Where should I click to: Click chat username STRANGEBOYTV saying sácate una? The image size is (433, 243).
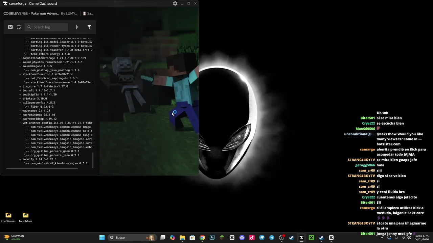(361, 223)
